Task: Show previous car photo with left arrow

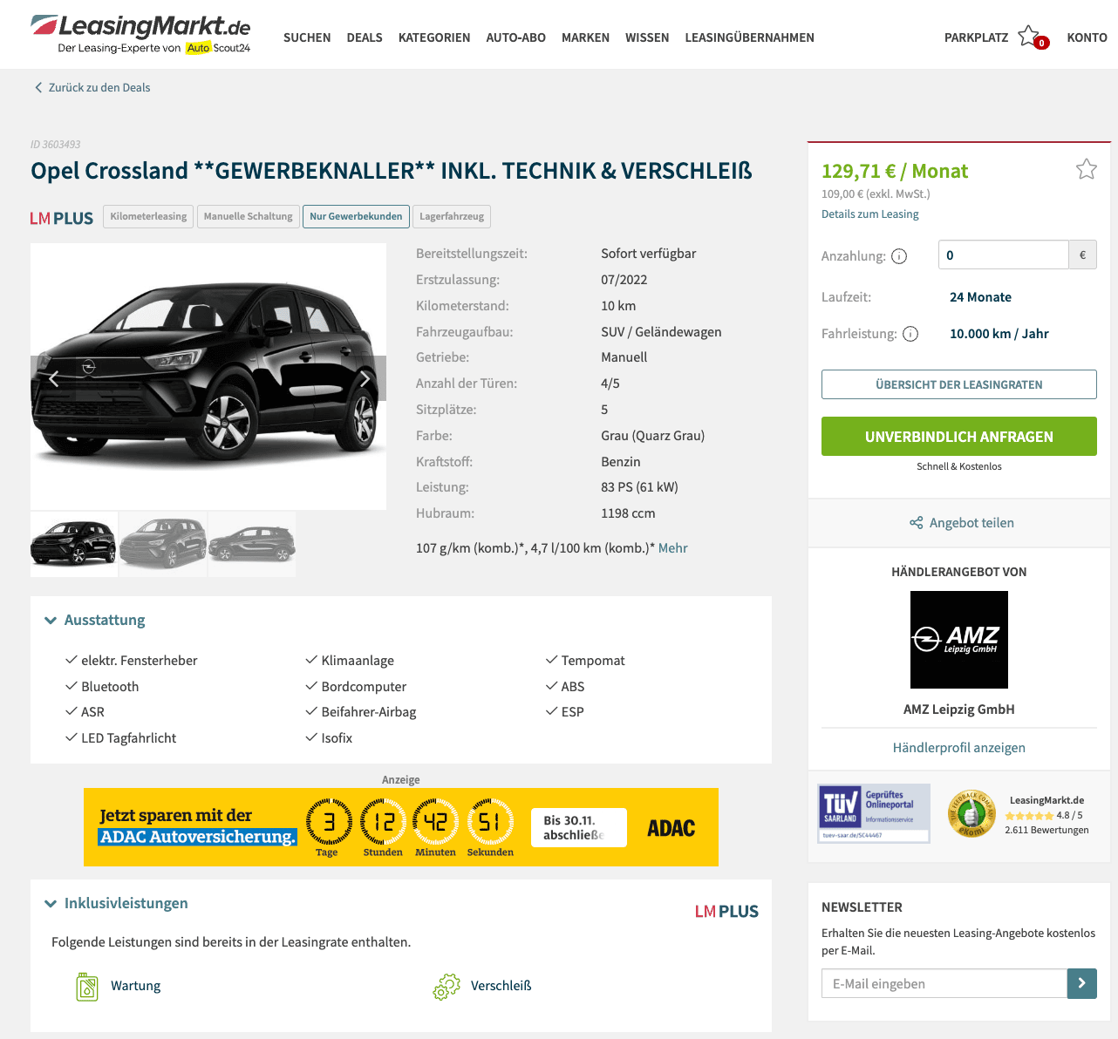Action: pyautogui.click(x=53, y=378)
